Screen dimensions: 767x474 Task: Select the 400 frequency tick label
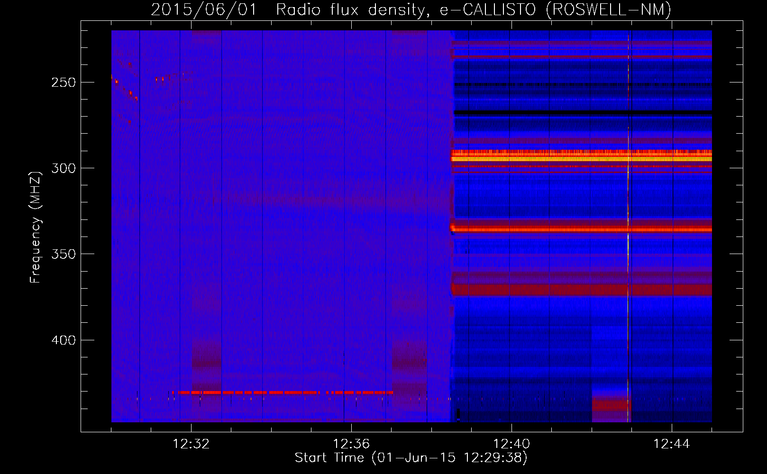[64, 340]
